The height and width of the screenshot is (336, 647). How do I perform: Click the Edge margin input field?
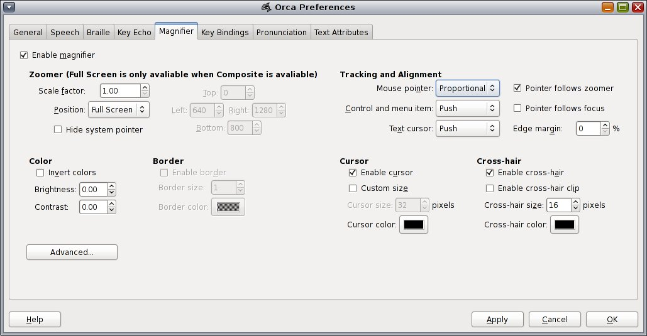589,128
